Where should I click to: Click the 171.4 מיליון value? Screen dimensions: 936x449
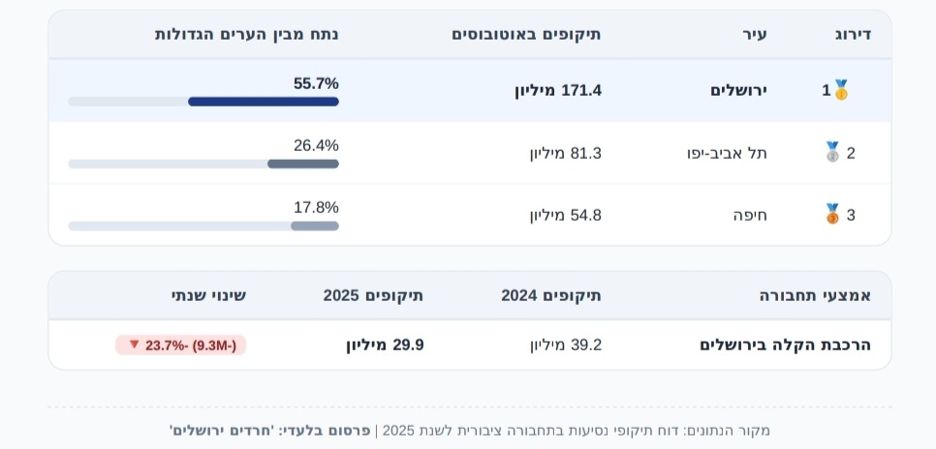558,91
